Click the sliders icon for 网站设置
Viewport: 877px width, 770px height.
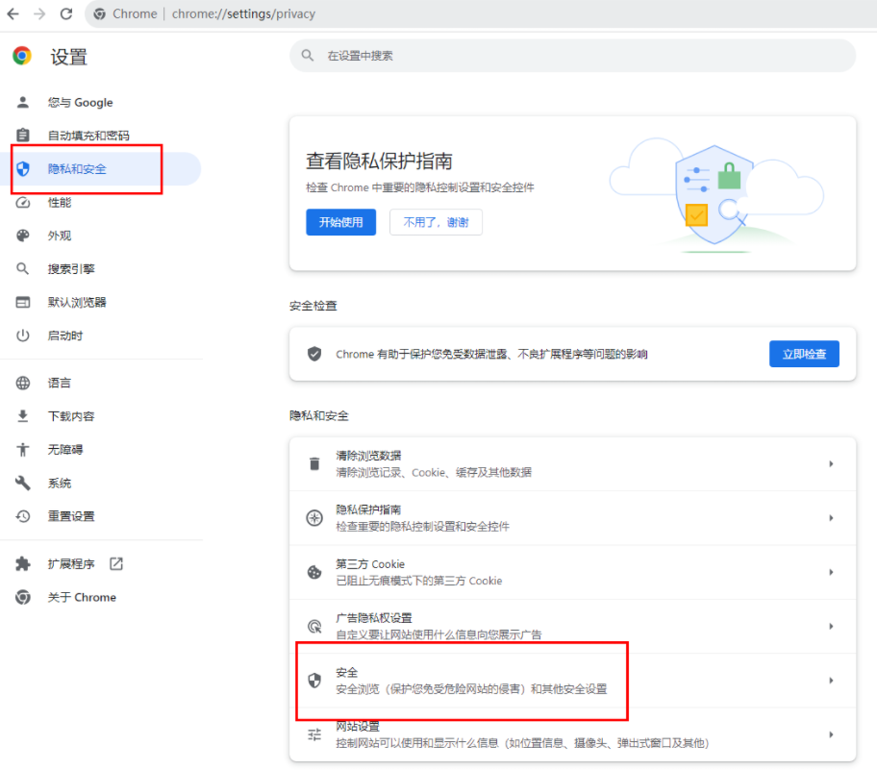[314, 734]
